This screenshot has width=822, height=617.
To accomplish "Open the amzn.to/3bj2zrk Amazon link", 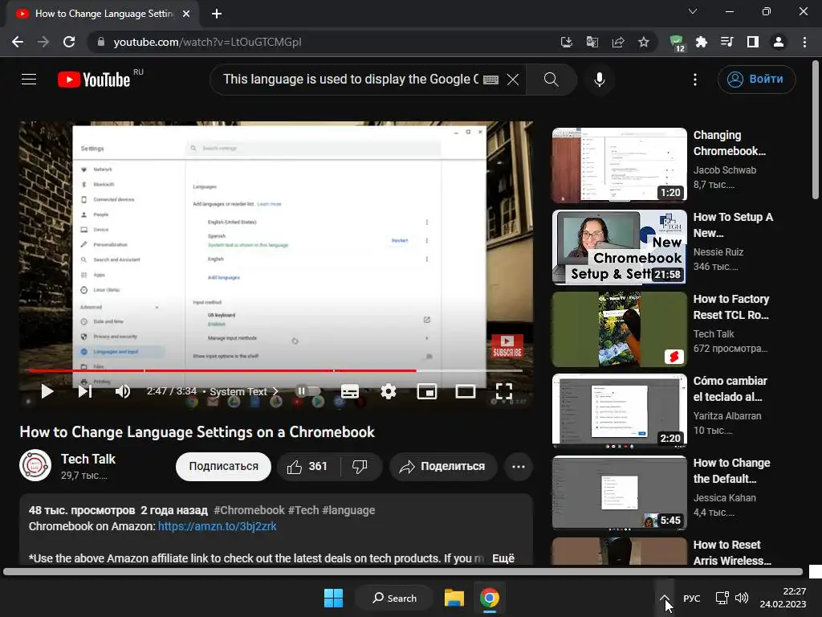I will 217,526.
